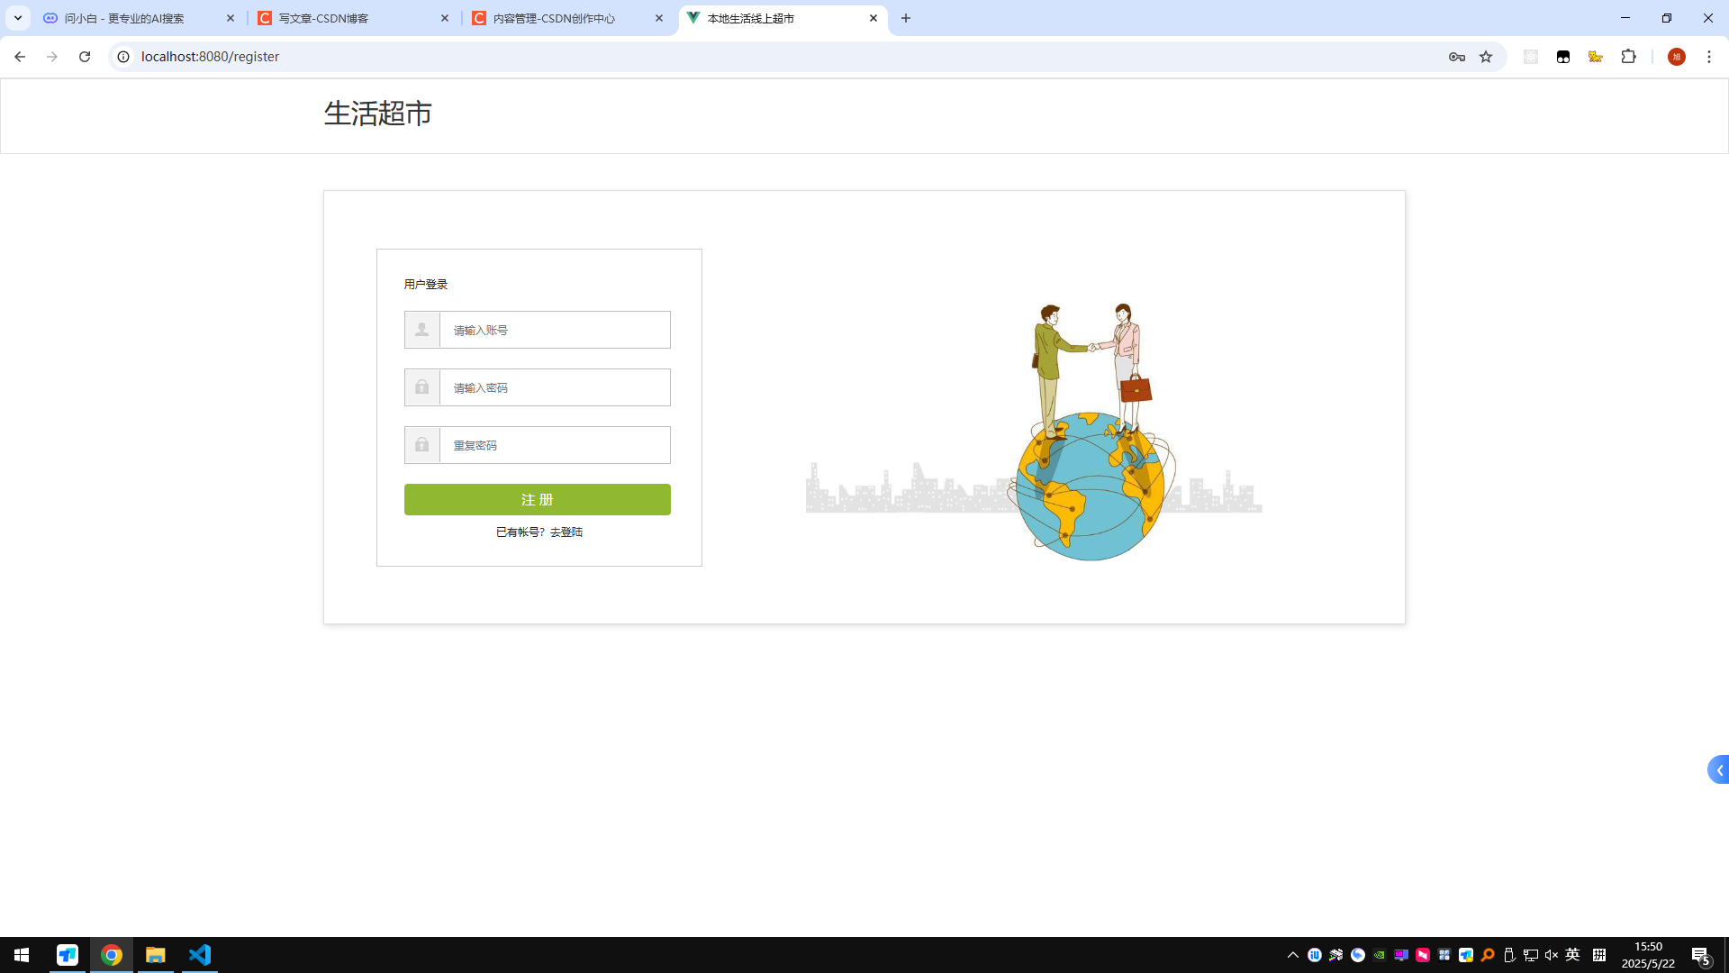Click the green 注册 button
This screenshot has width=1729, height=973.
click(537, 500)
